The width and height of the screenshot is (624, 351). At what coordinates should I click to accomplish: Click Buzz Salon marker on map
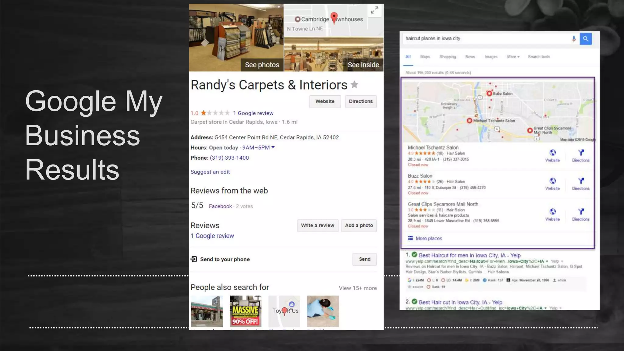coord(489,94)
